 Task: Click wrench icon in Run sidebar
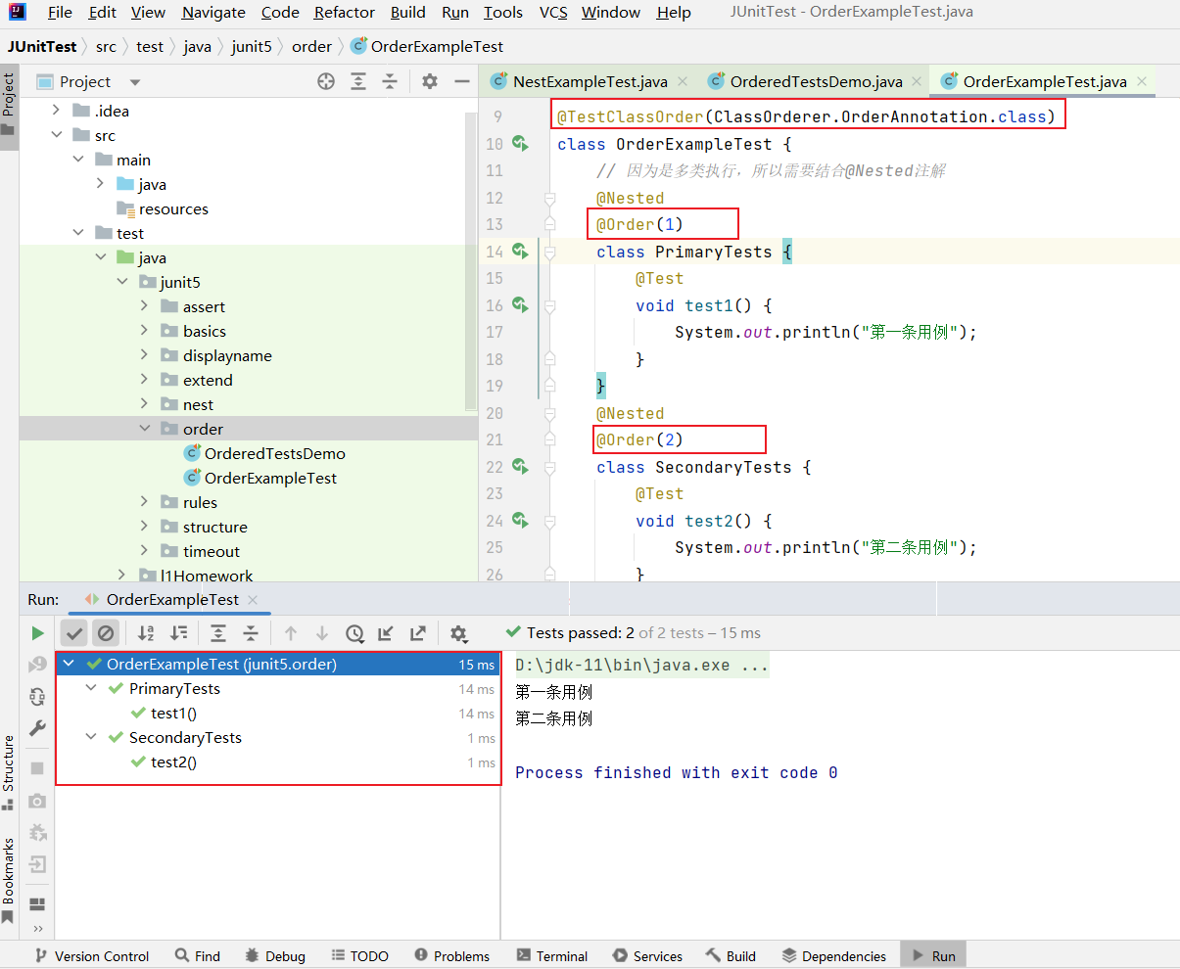[x=37, y=727]
